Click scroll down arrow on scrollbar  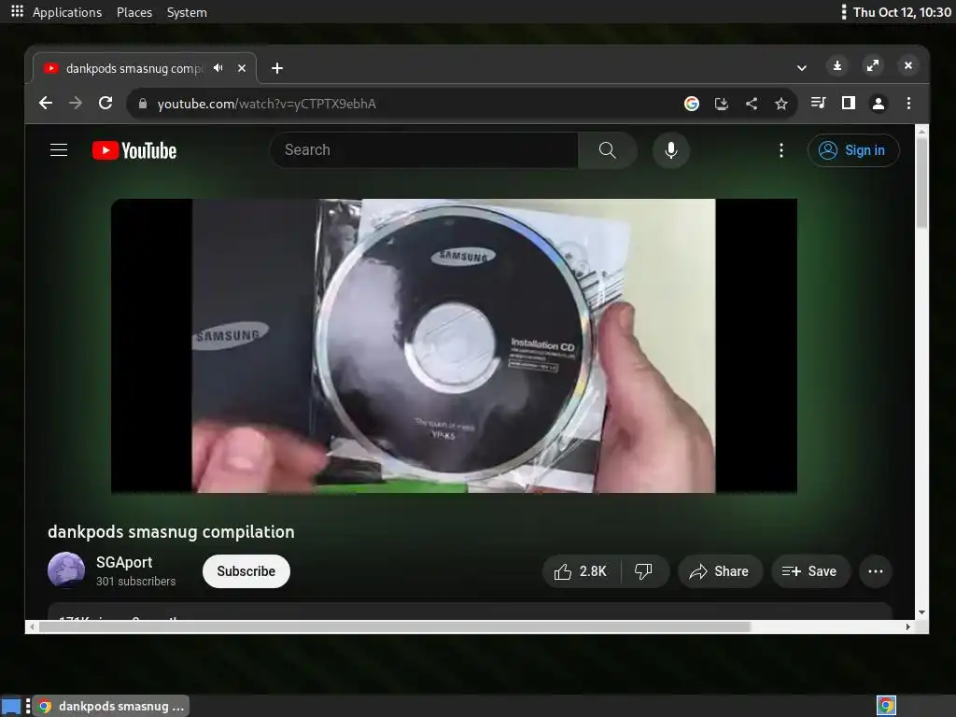[x=921, y=612]
